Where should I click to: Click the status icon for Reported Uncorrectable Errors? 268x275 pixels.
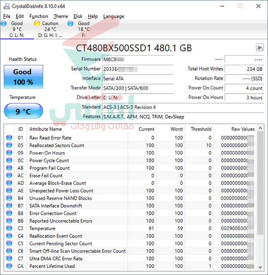[x=9, y=221]
